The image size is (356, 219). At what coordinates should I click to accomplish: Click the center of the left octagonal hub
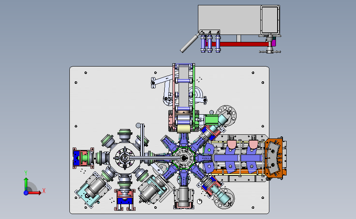pos(125,158)
